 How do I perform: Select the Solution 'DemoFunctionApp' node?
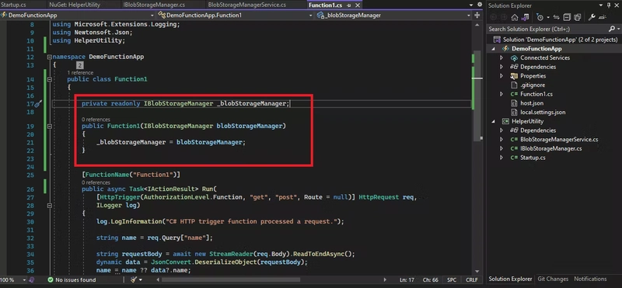[560, 40]
